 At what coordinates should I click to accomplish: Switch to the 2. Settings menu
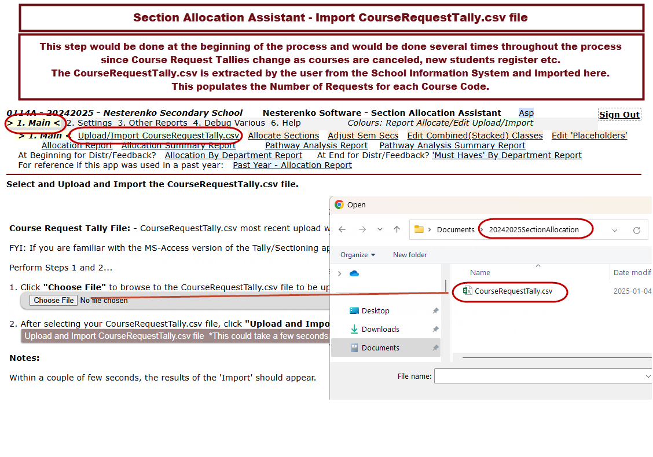[89, 123]
